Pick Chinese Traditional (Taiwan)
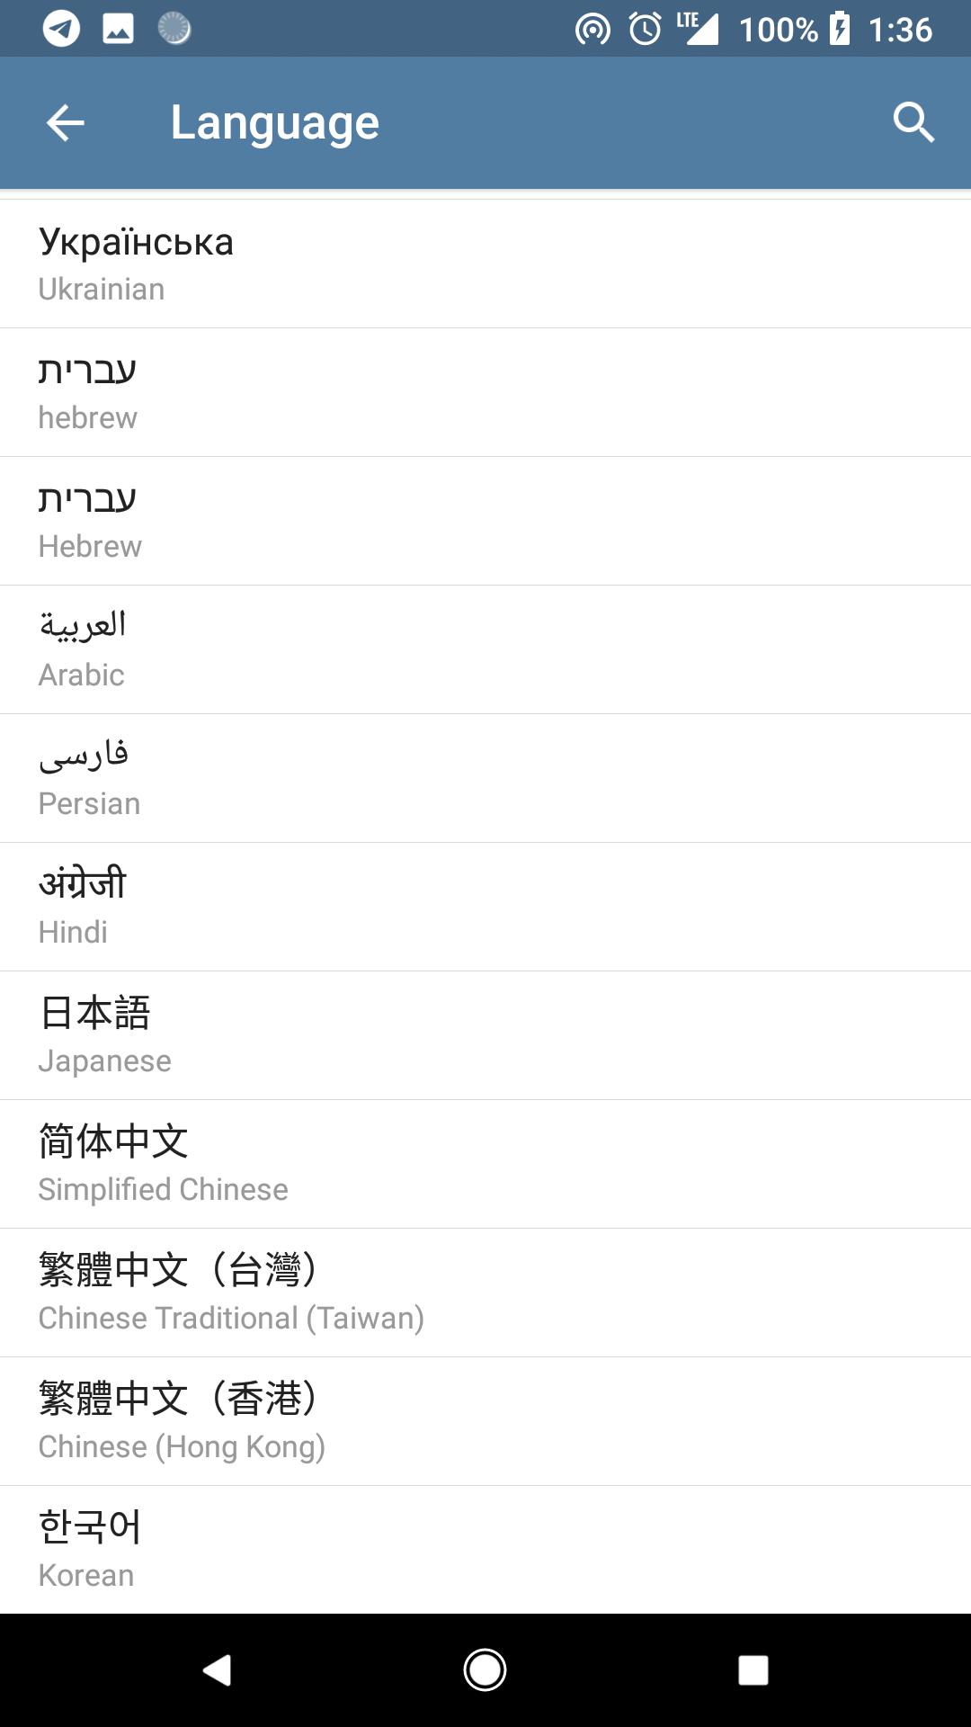The height and width of the screenshot is (1727, 971). (x=485, y=1293)
